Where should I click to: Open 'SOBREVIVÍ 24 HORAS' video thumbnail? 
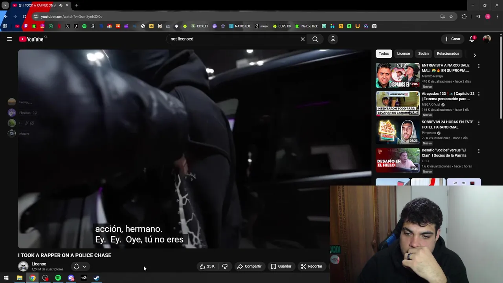(397, 132)
